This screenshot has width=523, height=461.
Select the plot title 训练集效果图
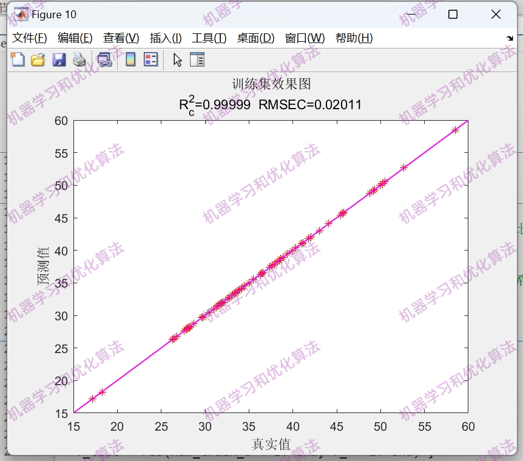click(x=271, y=84)
